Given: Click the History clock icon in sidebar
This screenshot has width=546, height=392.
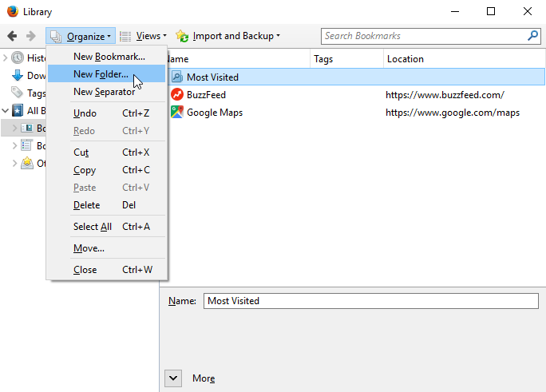Looking at the screenshot, I should (x=18, y=58).
